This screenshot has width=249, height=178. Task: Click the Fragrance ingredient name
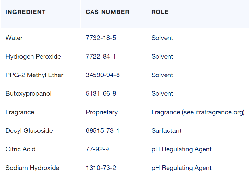click(x=20, y=112)
